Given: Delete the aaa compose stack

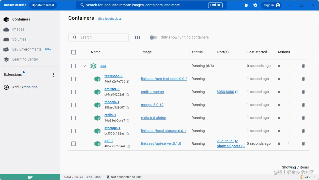Looking at the screenshot, I should click(x=303, y=66).
